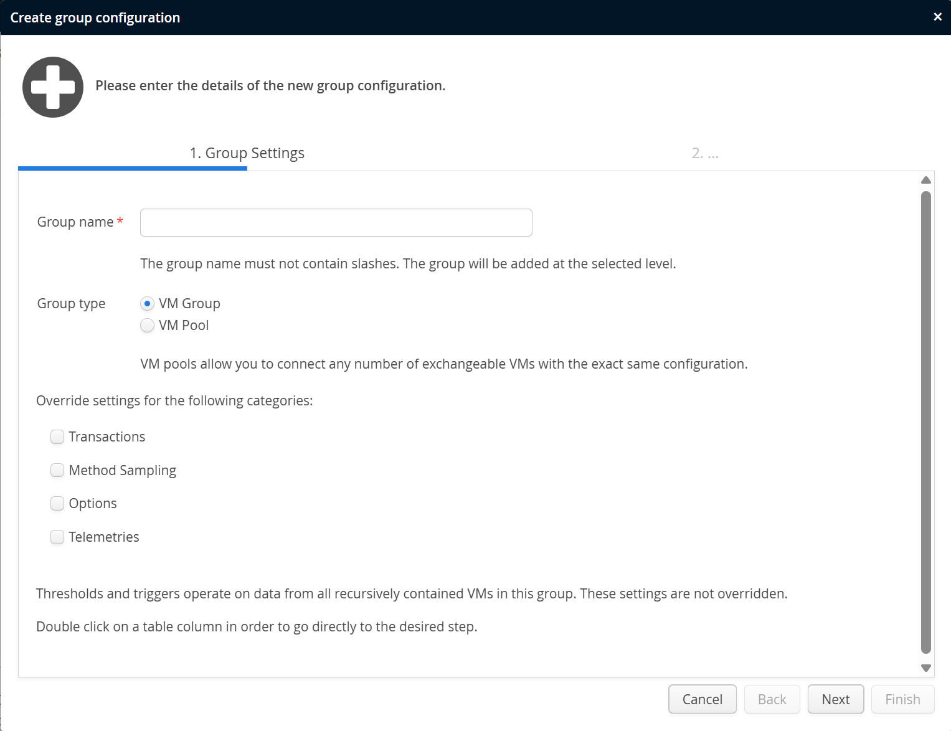Enable the Transactions override checkbox
951x731 pixels.
tap(57, 437)
